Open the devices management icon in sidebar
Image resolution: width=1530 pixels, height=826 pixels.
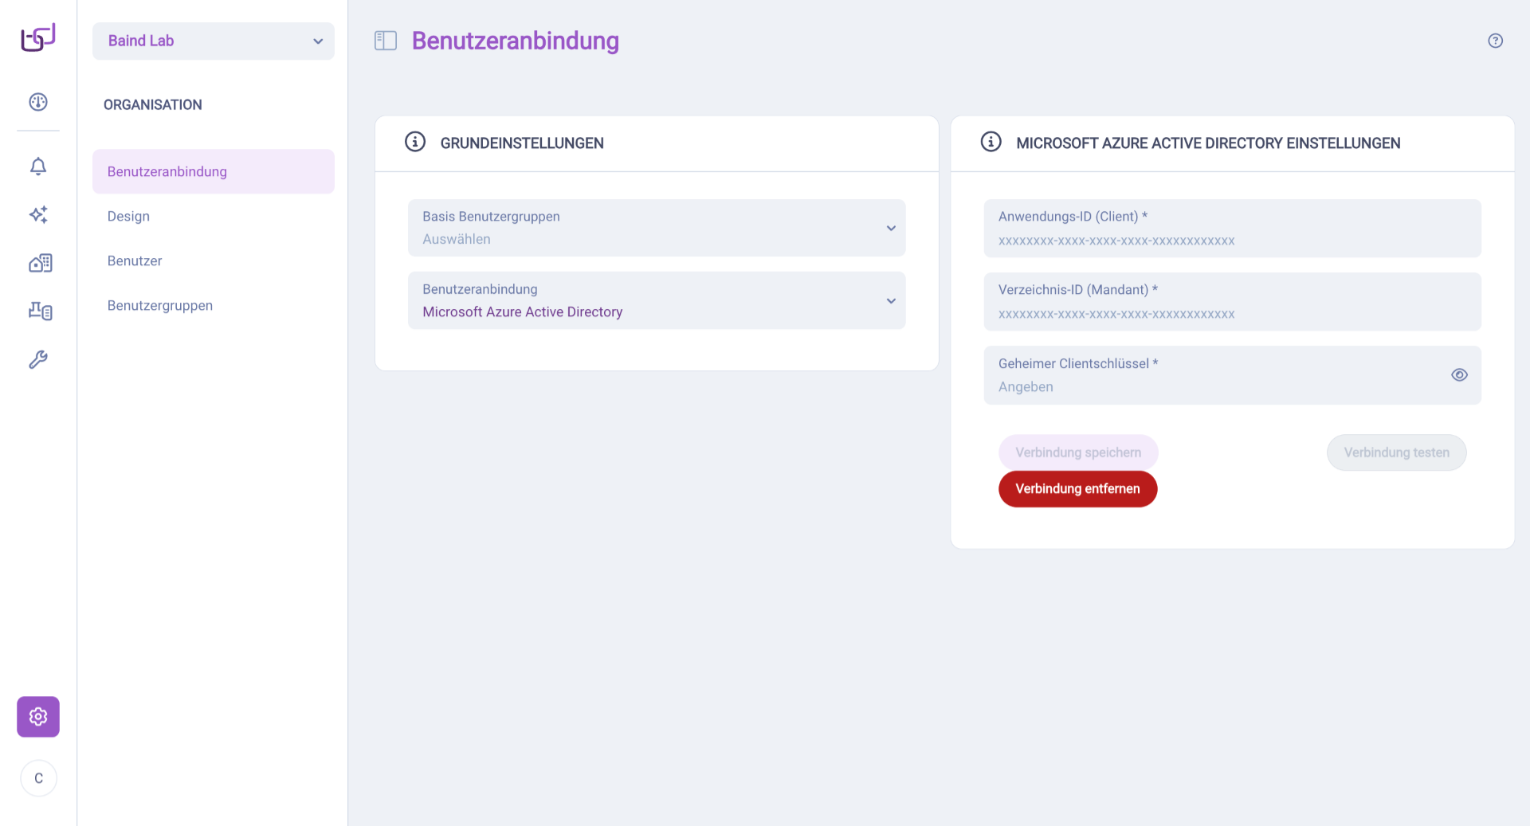point(39,311)
